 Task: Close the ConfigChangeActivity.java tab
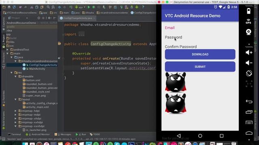click(x=94, y=18)
